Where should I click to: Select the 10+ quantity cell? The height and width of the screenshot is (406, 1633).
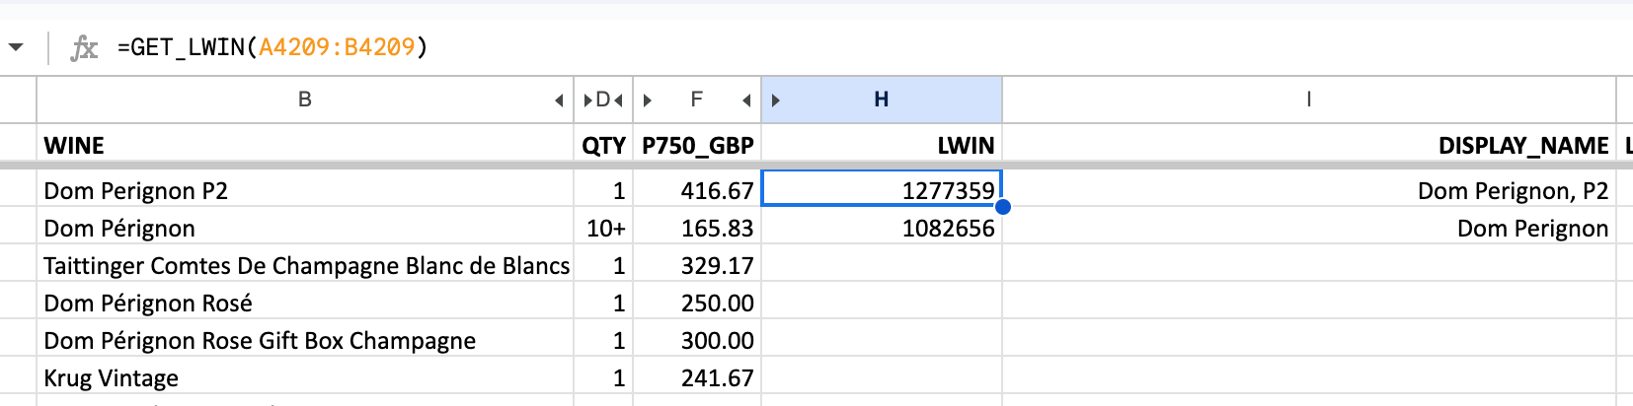pos(603,228)
